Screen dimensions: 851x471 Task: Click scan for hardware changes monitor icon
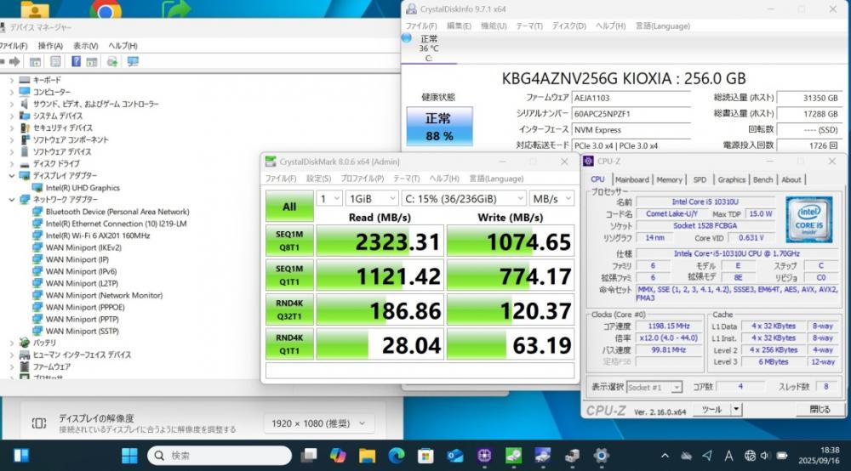(x=133, y=62)
